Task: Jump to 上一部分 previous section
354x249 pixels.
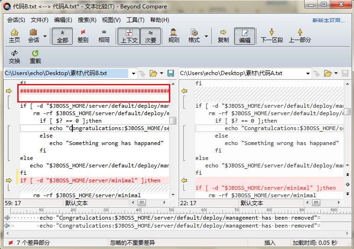Action: tap(300, 36)
